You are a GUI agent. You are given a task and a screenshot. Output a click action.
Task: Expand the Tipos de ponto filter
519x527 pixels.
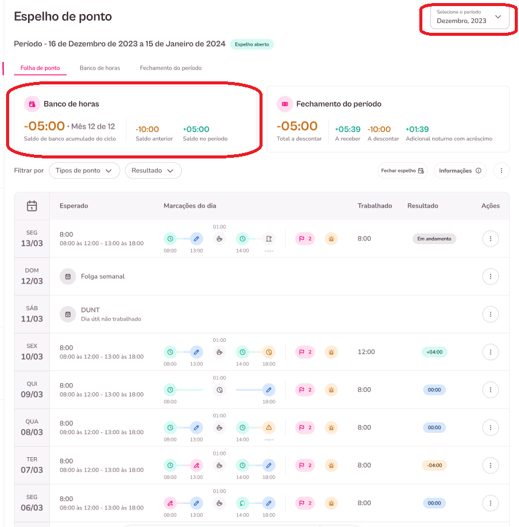84,171
